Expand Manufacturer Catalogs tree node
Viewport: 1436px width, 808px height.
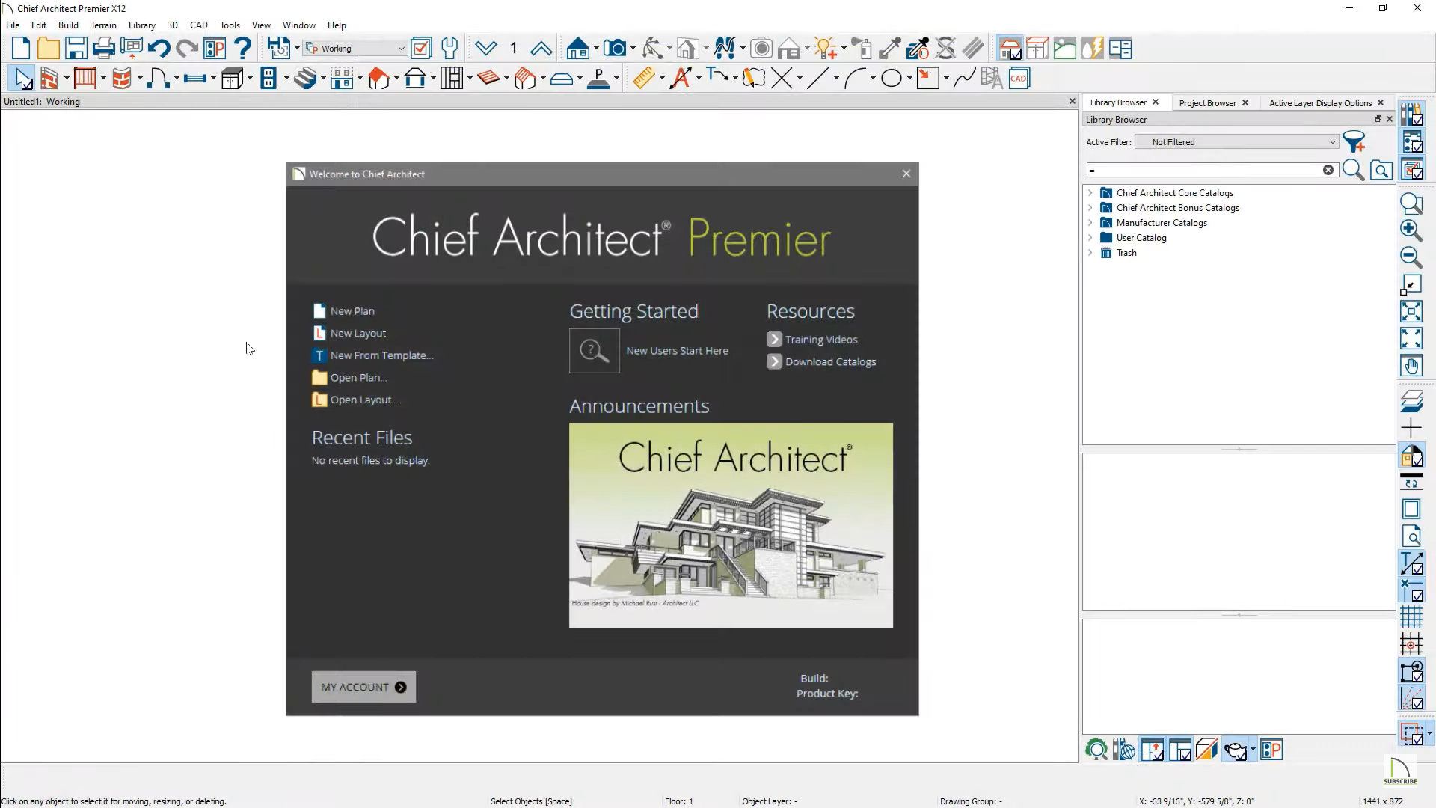click(1090, 223)
